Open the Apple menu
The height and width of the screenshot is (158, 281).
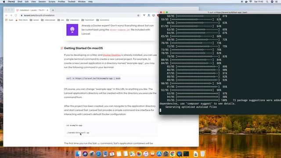4,2
